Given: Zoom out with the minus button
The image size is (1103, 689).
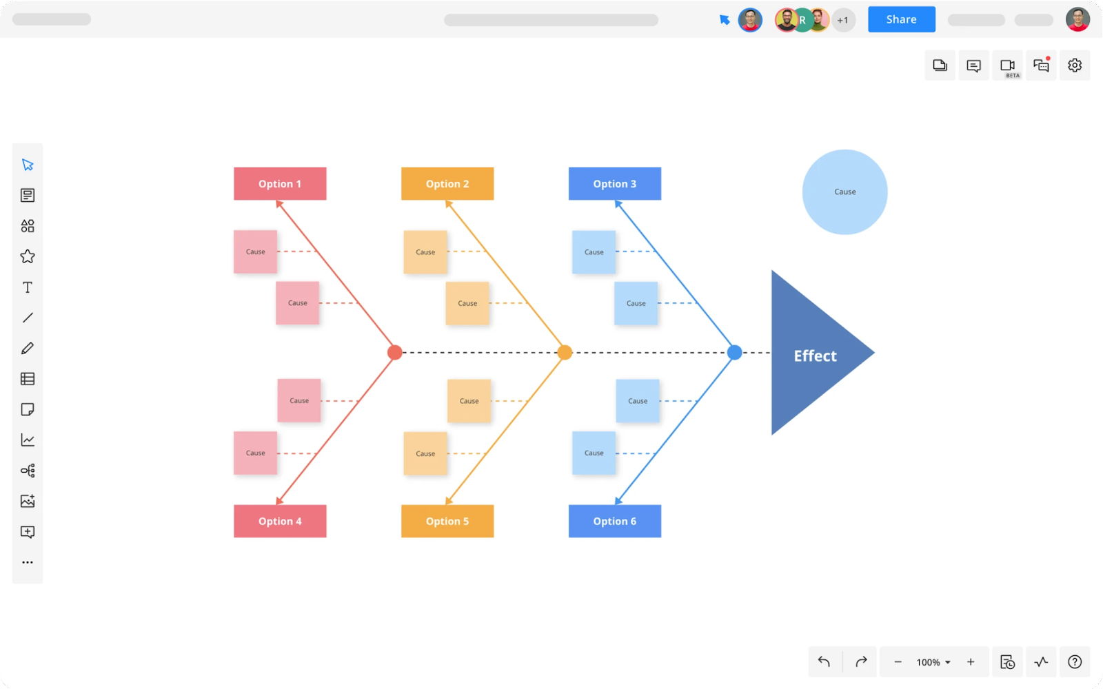Looking at the screenshot, I should tap(898, 662).
